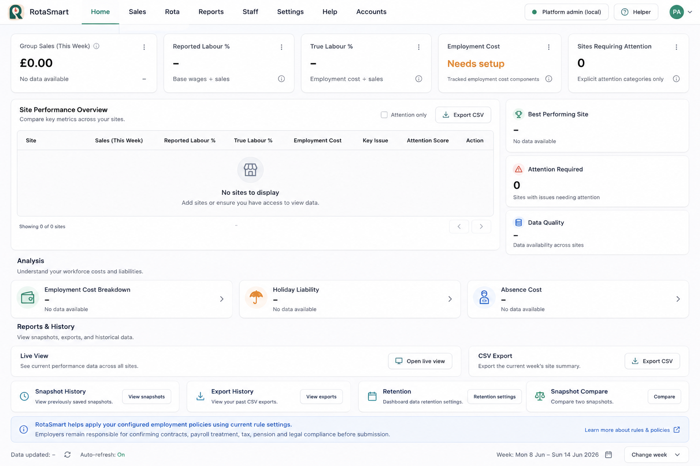
Task: Click the Sales (This Week) column header
Action: (x=119, y=141)
